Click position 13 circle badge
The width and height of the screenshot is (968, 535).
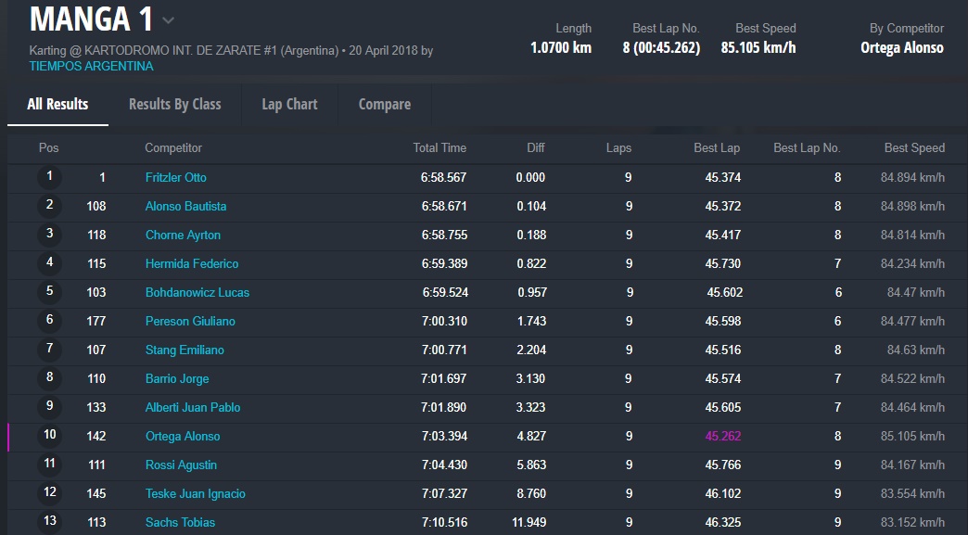[x=50, y=521]
